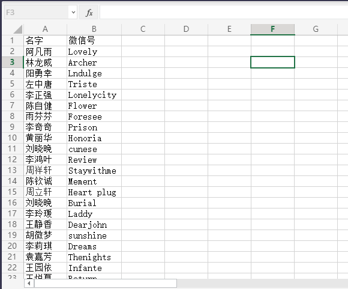Click the horizontal scrollbar track
Image resolution: width=348 pixels, height=289 pixels.
(x=262, y=283)
